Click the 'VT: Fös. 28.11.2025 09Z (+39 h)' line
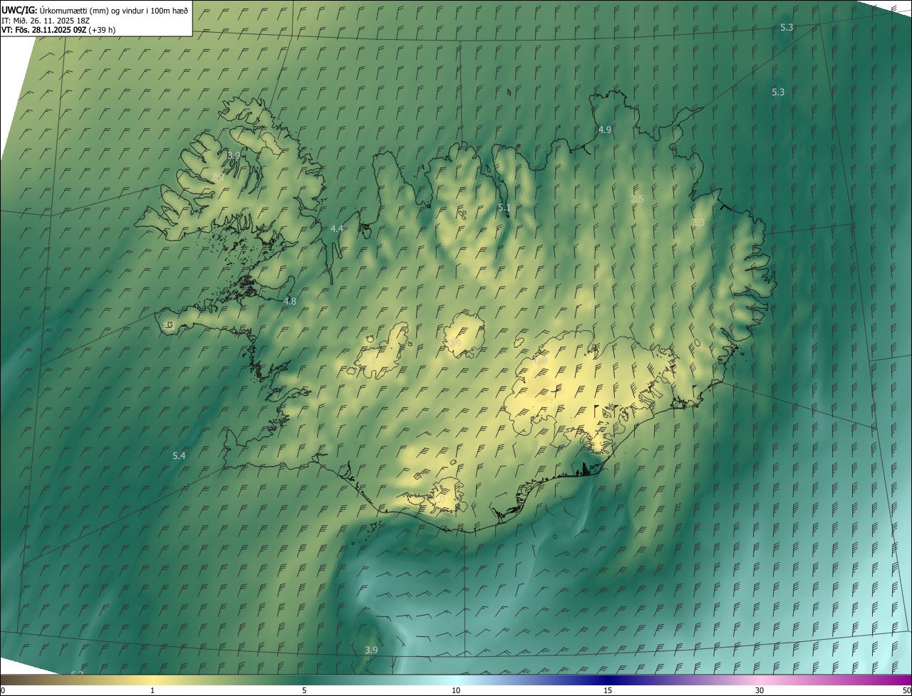The image size is (912, 696). pyautogui.click(x=58, y=30)
